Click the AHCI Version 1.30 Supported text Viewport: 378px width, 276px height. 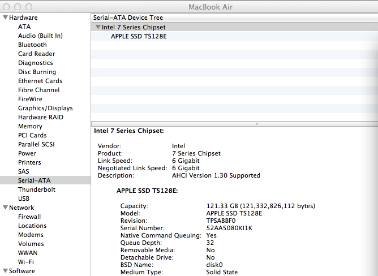pyautogui.click(x=216, y=175)
